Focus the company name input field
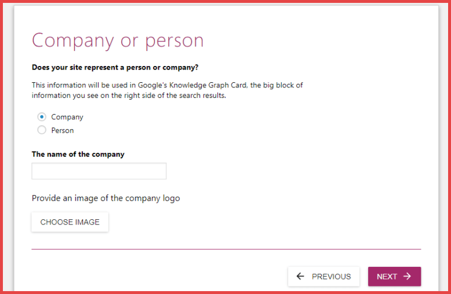 [x=99, y=171]
